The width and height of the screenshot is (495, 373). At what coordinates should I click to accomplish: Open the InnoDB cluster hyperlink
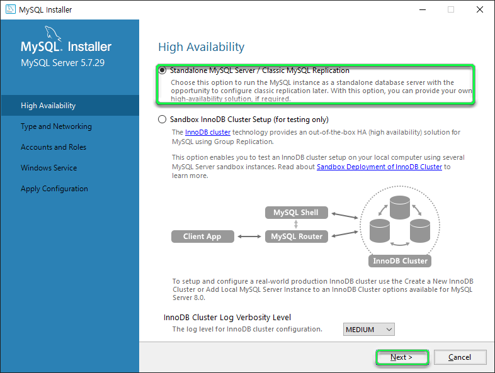(x=208, y=132)
